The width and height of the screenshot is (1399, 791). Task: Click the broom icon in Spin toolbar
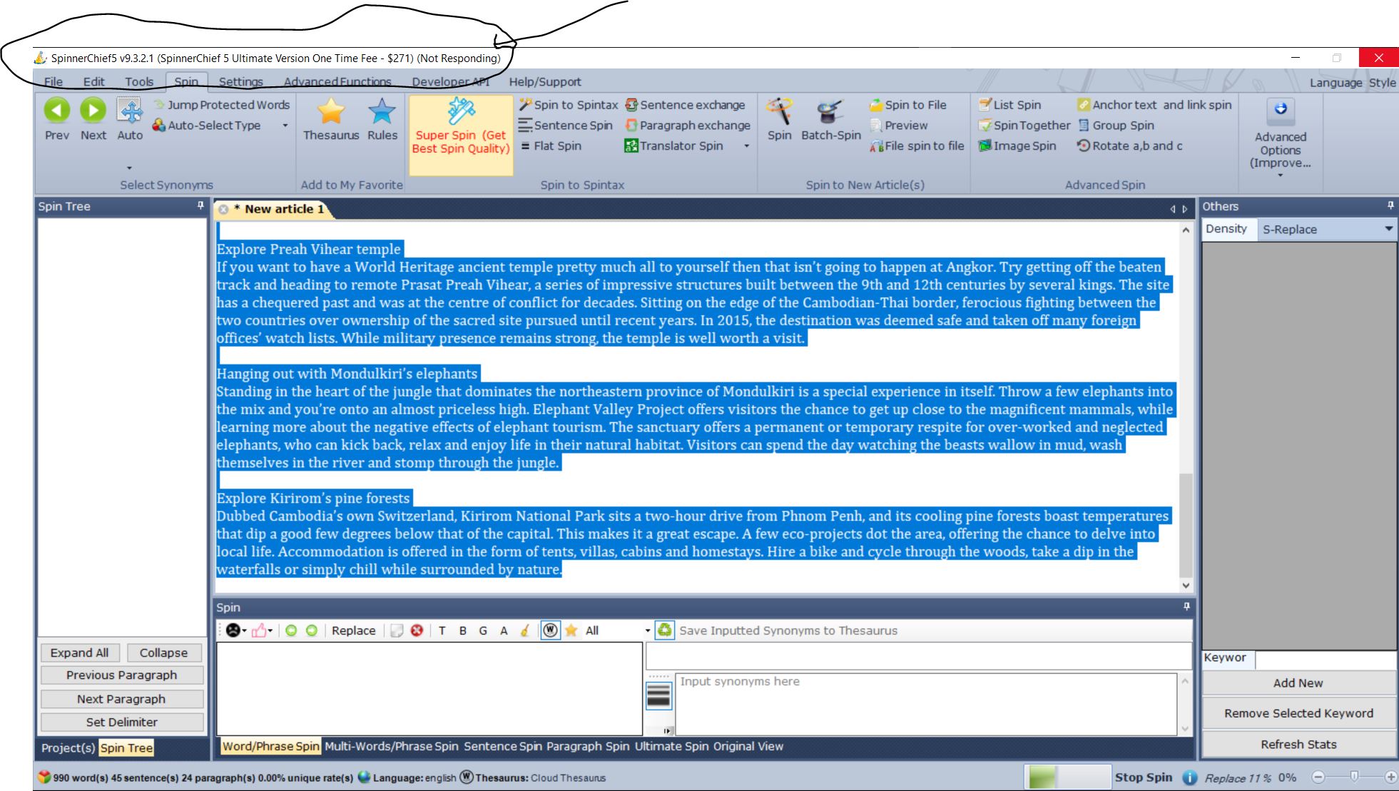(525, 631)
